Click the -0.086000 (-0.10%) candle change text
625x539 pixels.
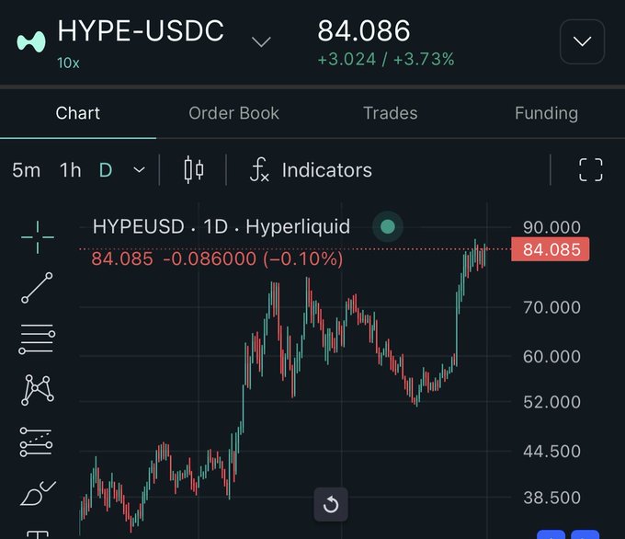[253, 259]
